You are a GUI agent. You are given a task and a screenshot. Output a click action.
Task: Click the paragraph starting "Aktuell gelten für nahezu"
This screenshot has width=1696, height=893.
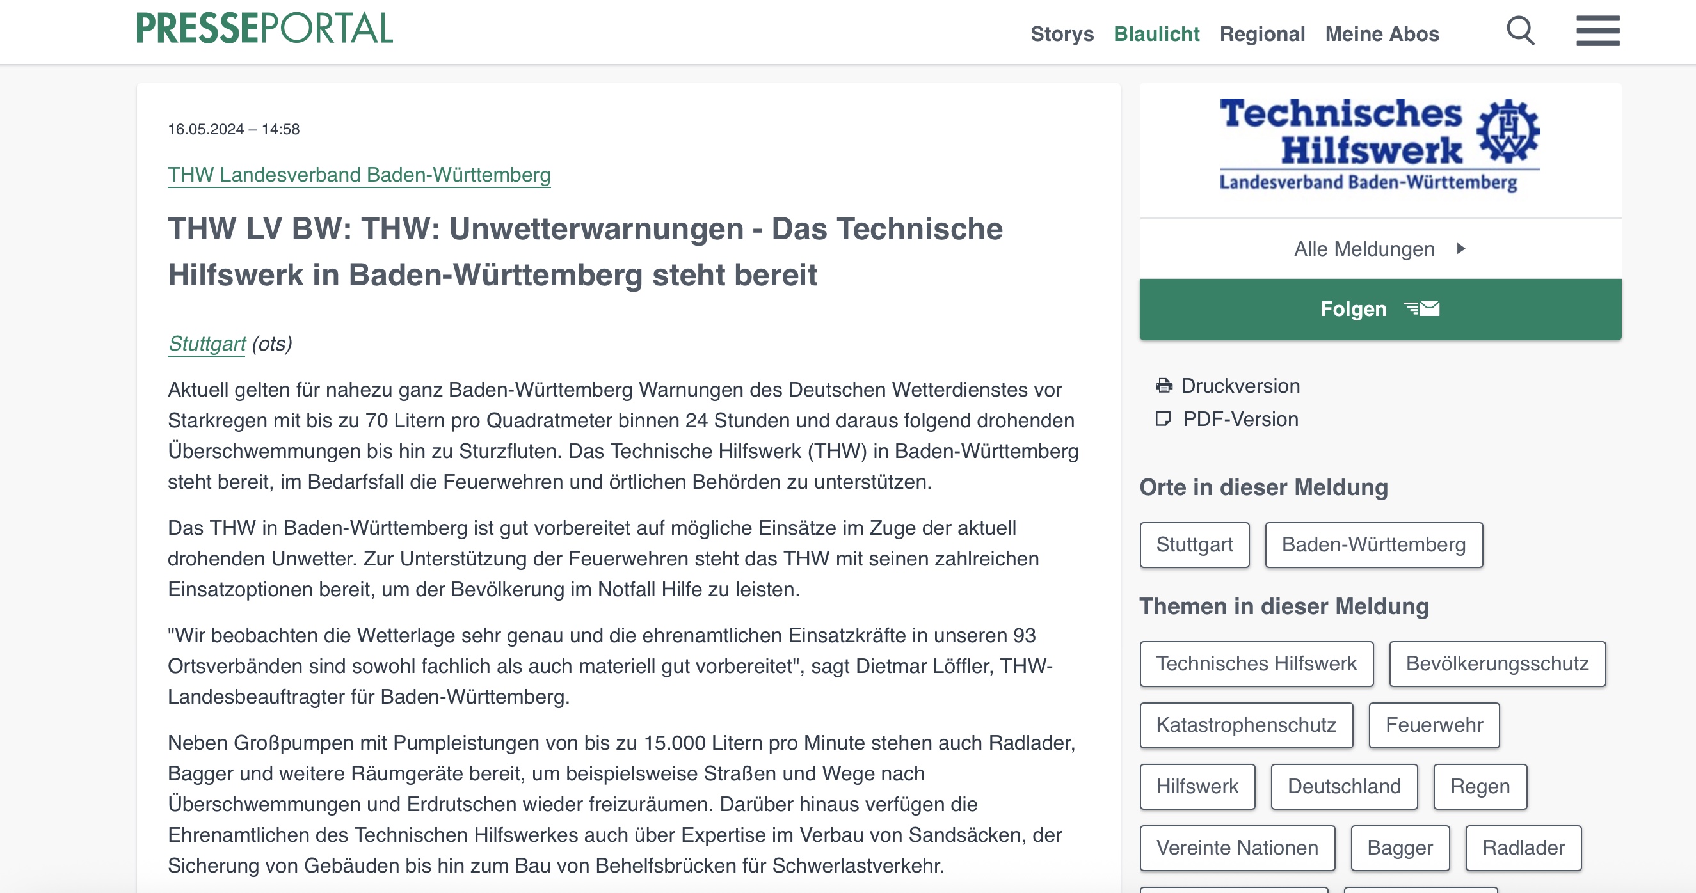[623, 436]
